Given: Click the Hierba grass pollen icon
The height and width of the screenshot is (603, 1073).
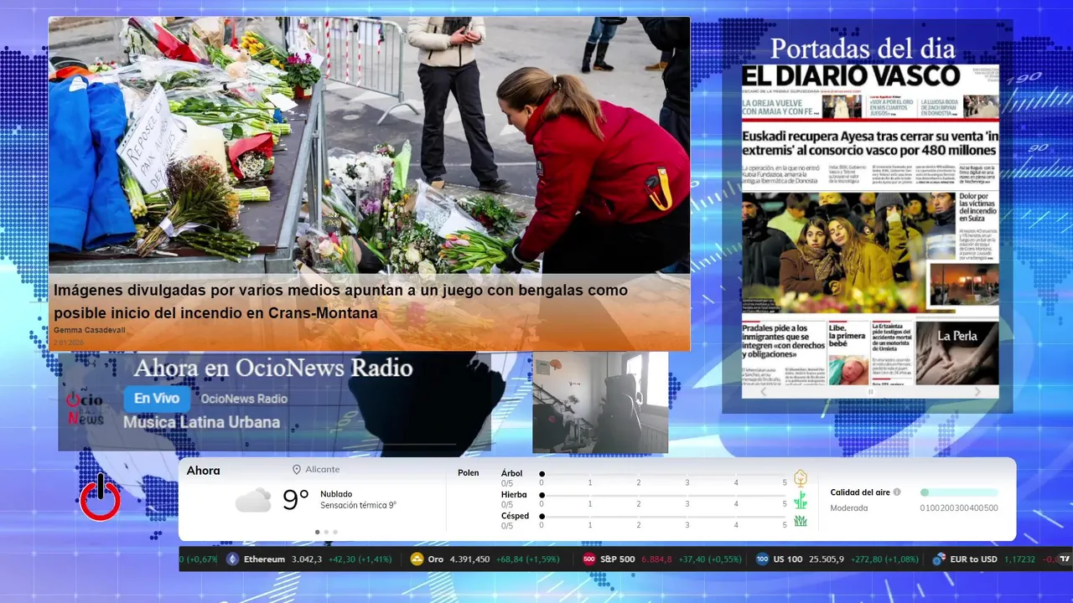Looking at the screenshot, I should 801,500.
